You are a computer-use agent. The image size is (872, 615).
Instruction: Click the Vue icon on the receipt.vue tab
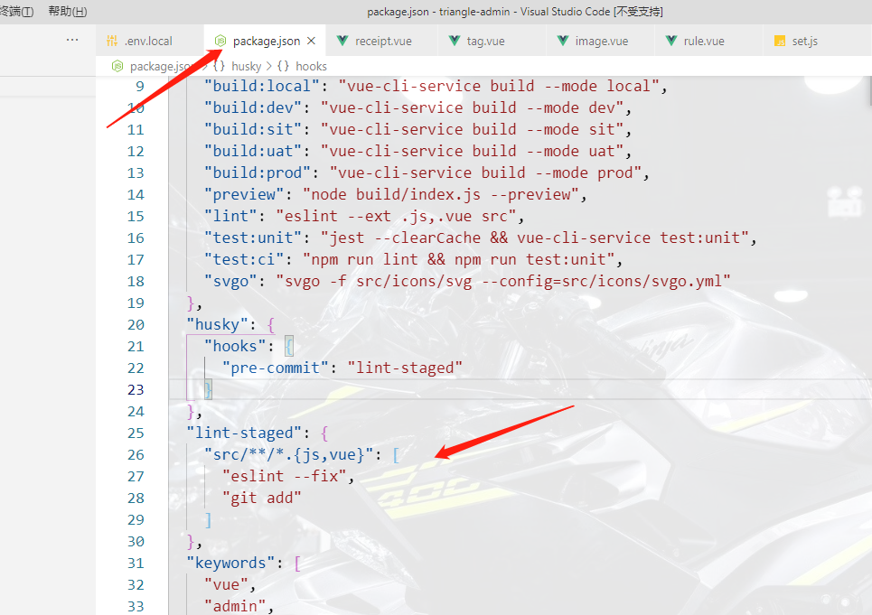tap(343, 40)
